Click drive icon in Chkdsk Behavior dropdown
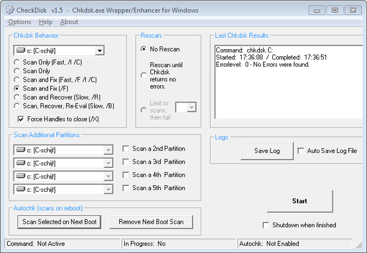The image size is (367, 253). click(x=21, y=50)
